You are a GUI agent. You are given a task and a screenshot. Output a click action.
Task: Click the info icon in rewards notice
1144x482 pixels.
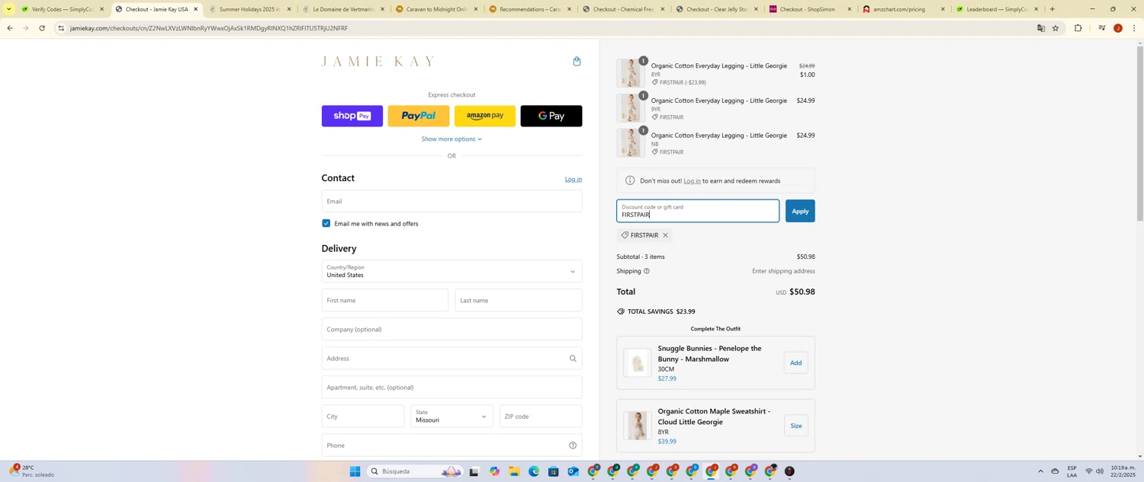(630, 181)
